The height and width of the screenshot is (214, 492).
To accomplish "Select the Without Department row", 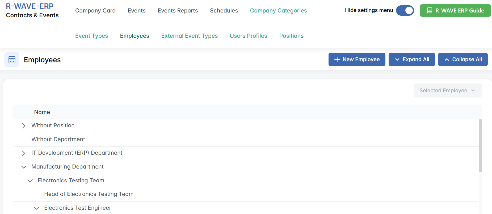I will pos(58,139).
